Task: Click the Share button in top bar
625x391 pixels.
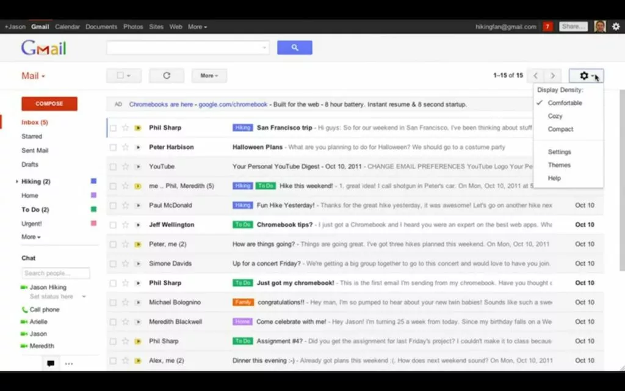Action: tap(573, 27)
